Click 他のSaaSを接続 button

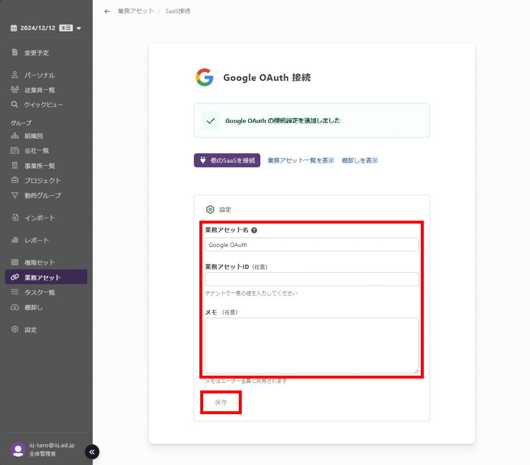pyautogui.click(x=227, y=161)
